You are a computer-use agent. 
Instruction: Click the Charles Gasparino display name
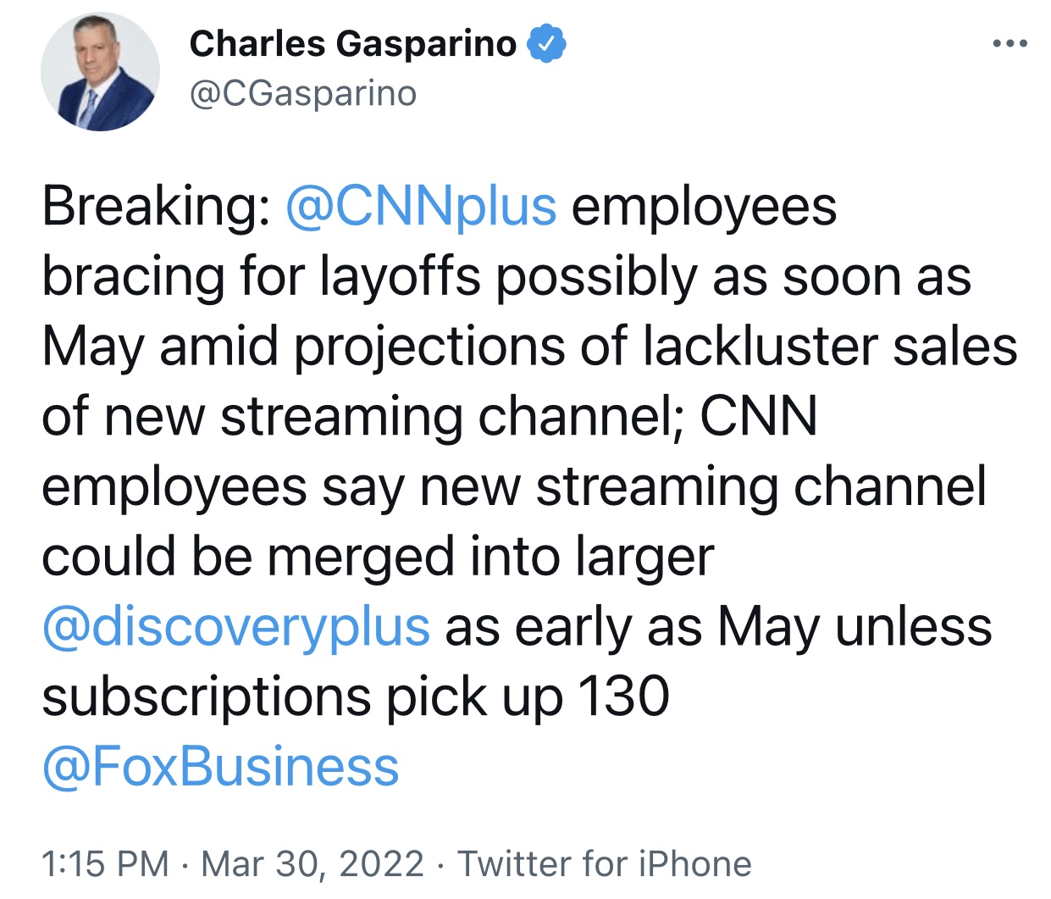352,44
